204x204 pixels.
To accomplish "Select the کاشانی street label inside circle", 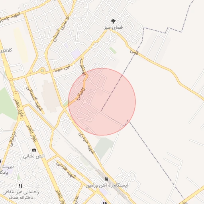I will (81, 94).
